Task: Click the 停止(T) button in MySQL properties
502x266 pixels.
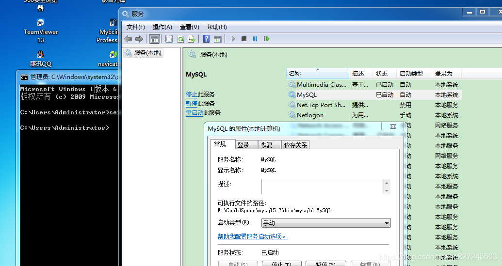Action: (282, 264)
